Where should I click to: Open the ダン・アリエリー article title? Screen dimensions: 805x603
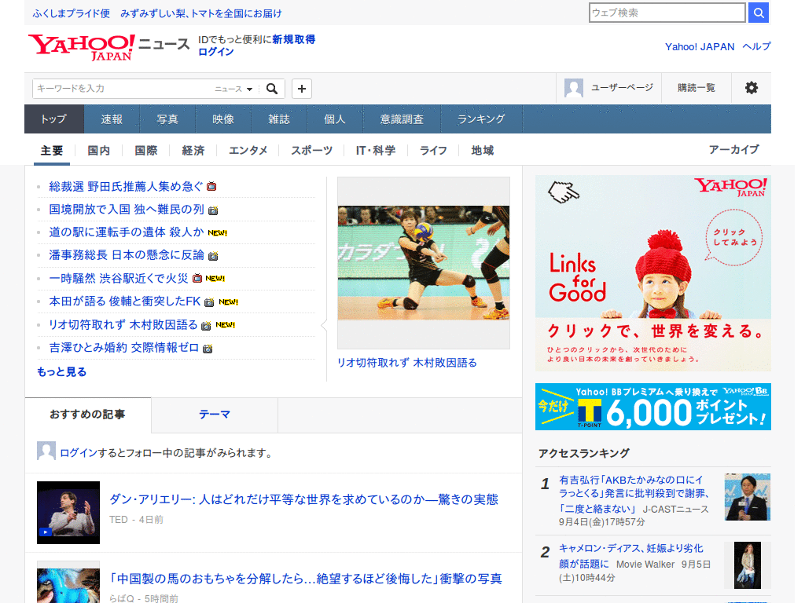click(x=304, y=499)
